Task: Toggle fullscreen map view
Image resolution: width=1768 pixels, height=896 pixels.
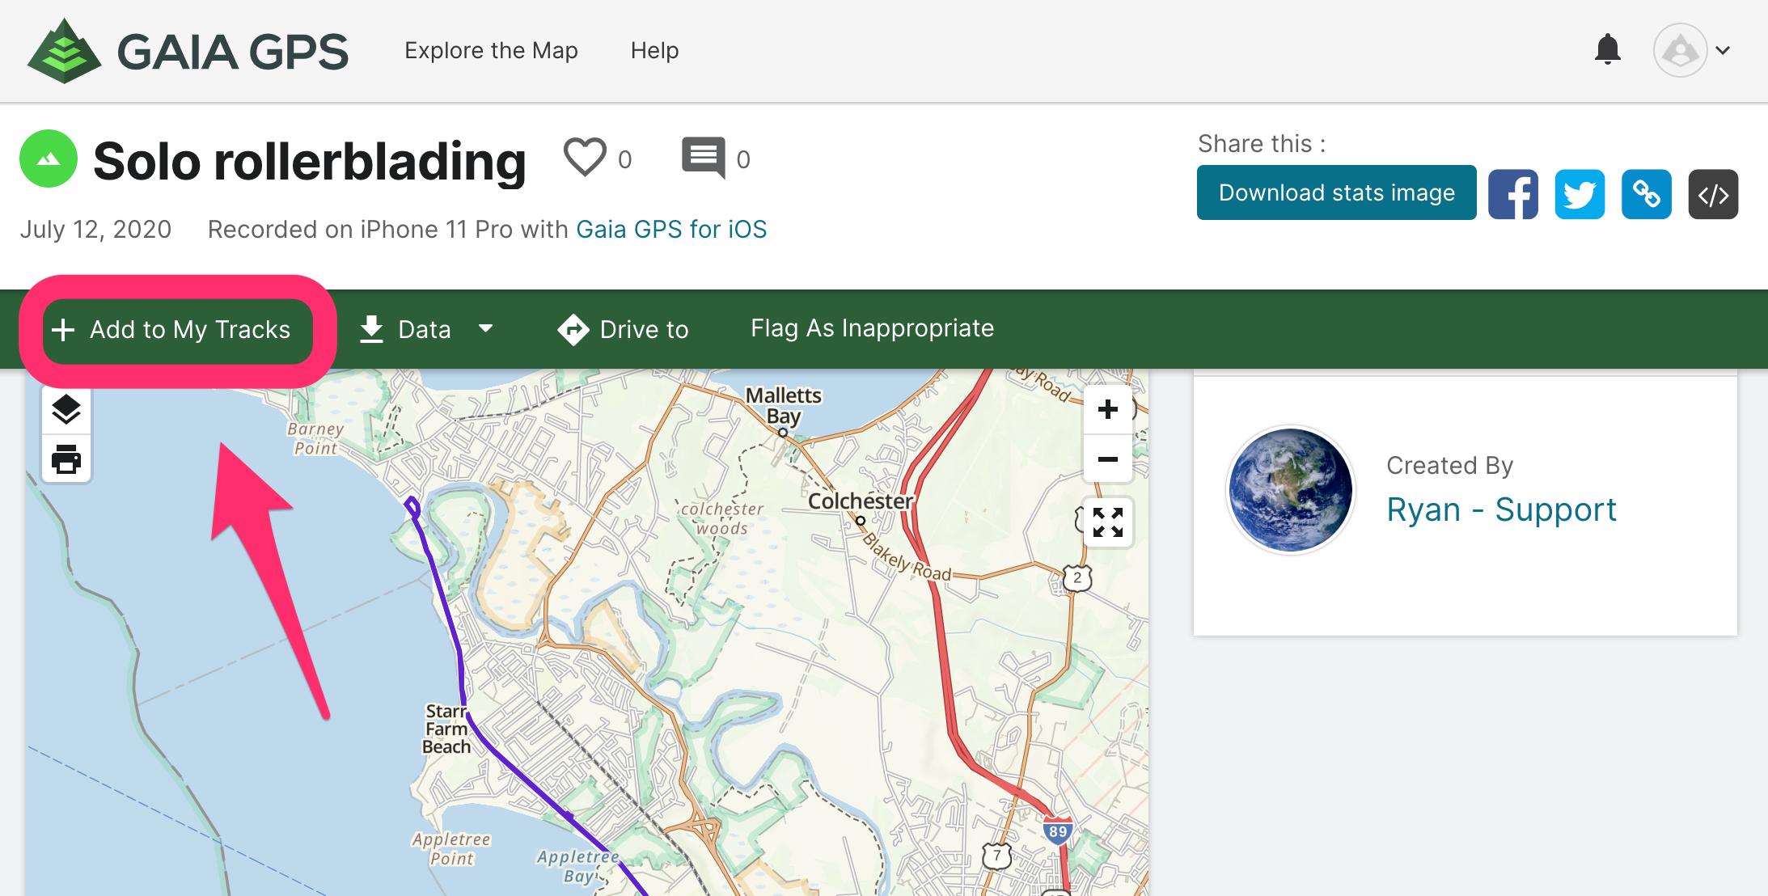Action: (1107, 522)
